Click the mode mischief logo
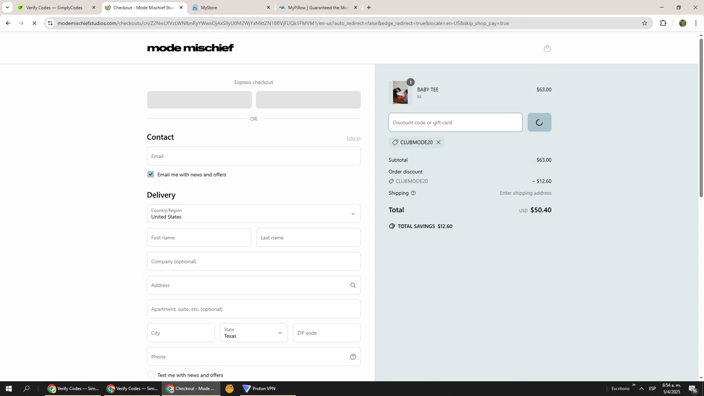 coord(190,48)
